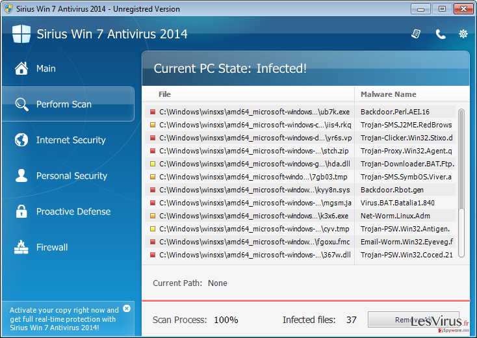Click Email-Worm.Win32.Eyeveg.f malware name
477x338 pixels.
(407, 242)
